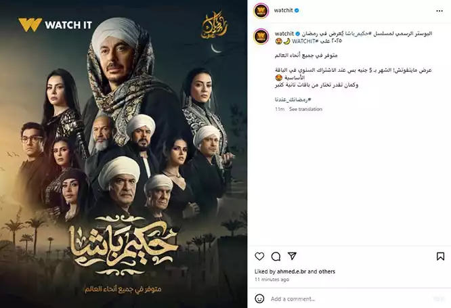Viewport: 451px width, 308px height.
Task: Save the post with the bookmark icon
Action: point(440,257)
